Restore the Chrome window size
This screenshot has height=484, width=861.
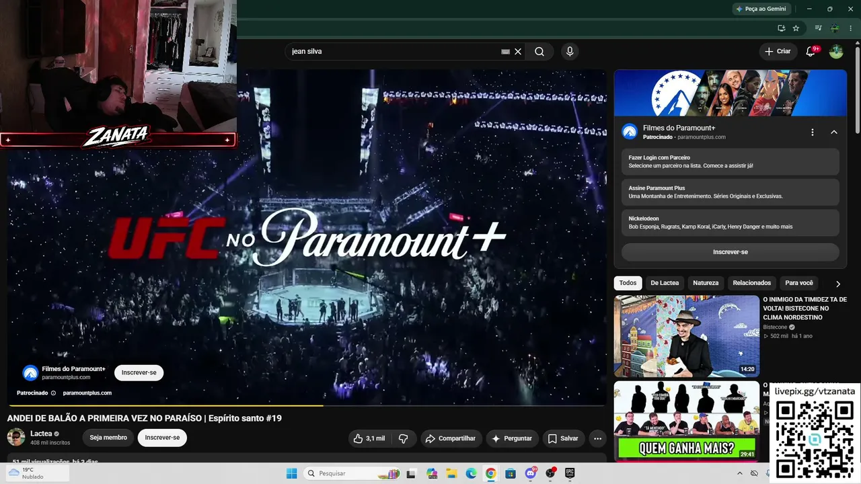click(x=829, y=9)
